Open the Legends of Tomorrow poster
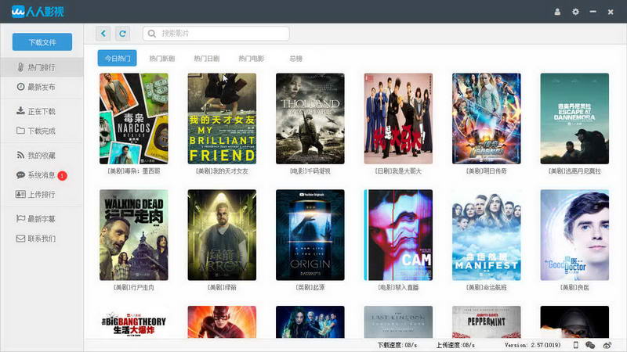627x352 pixels. coord(486,119)
